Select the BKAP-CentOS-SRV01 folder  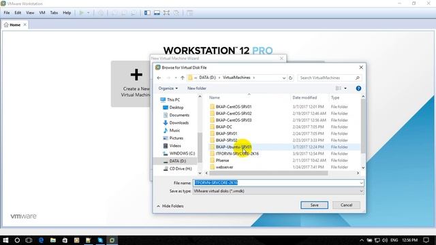(x=234, y=107)
